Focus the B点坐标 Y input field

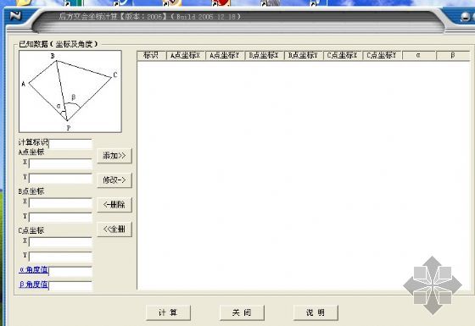[x=60, y=217]
